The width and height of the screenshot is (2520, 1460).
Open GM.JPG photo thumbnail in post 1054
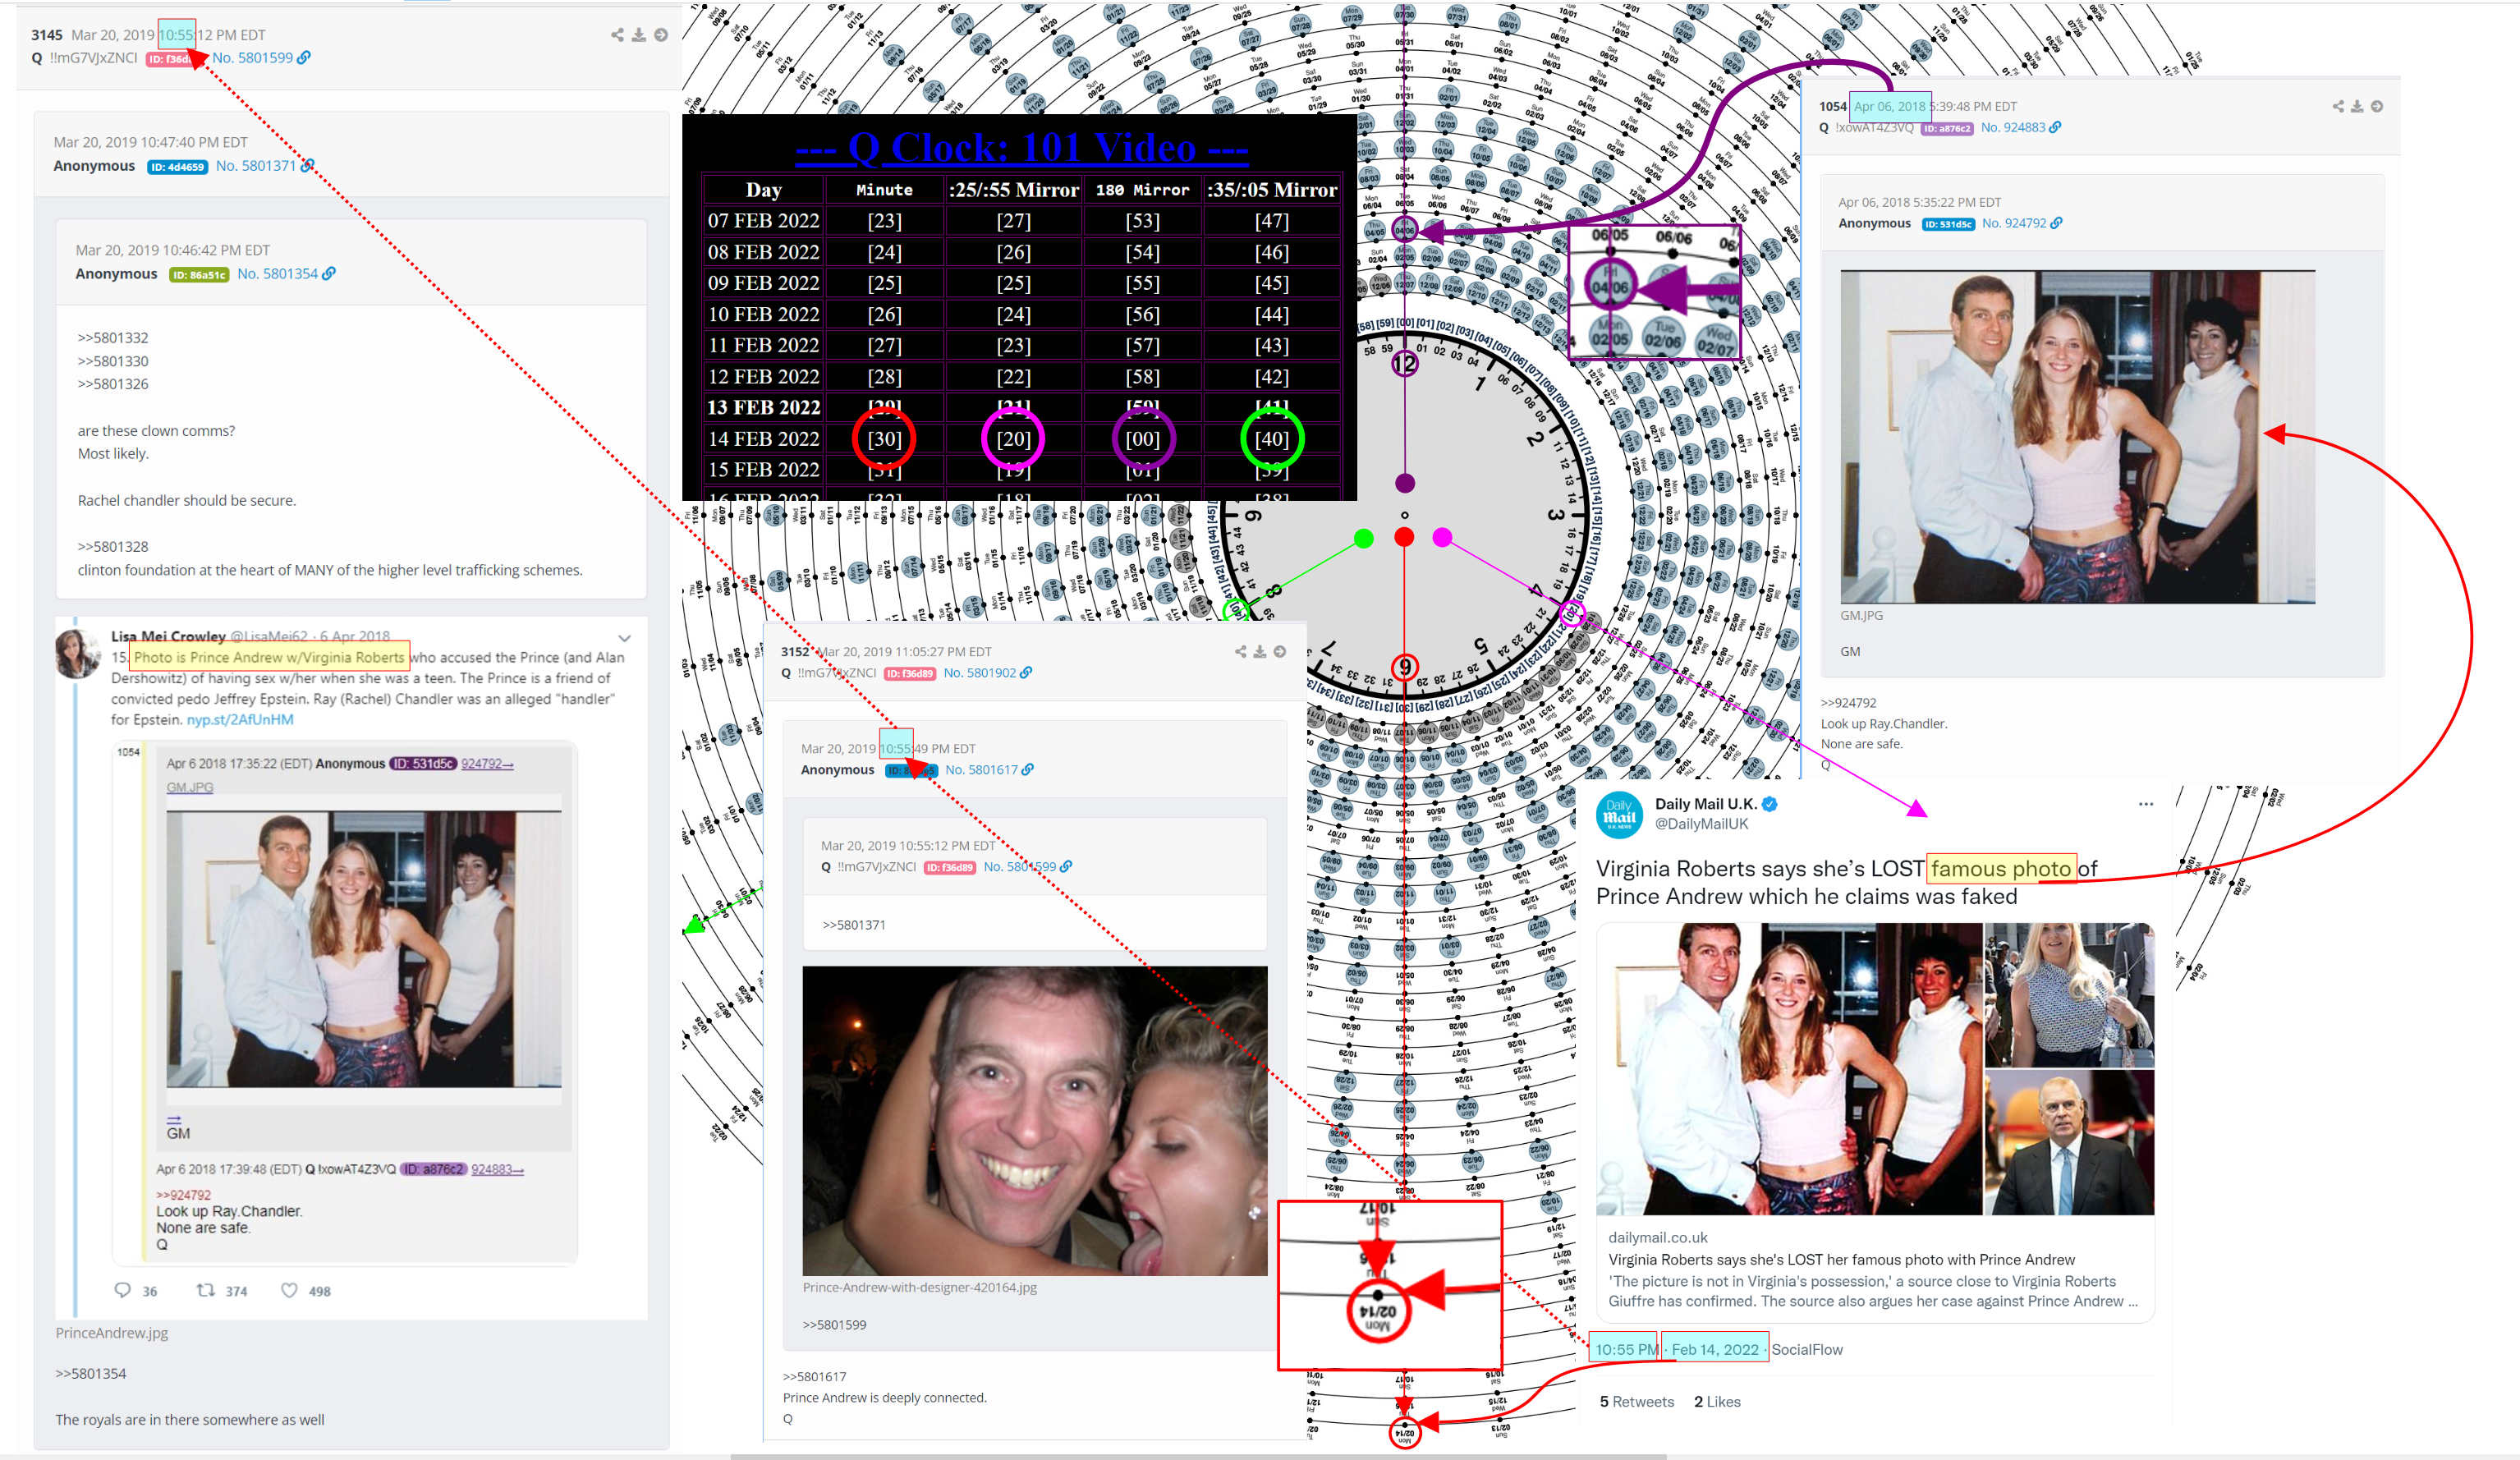coord(2077,437)
